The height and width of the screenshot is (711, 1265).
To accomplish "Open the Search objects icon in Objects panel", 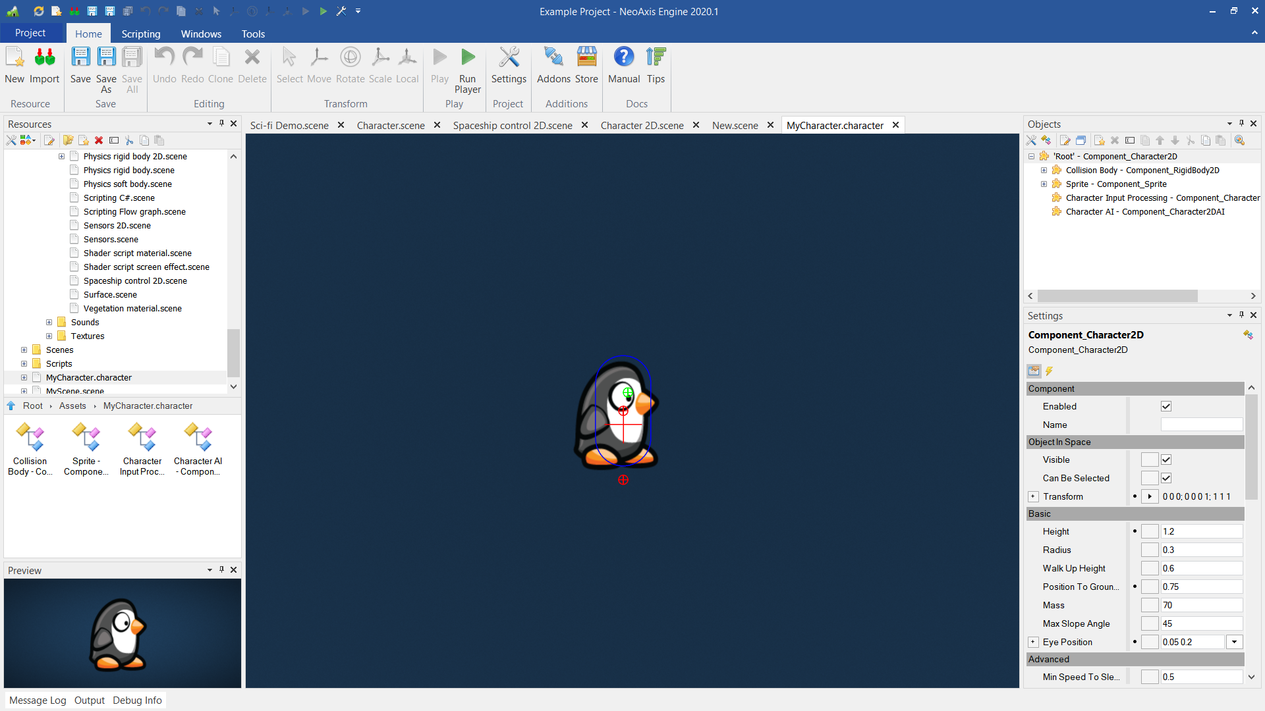I will click(x=1241, y=140).
